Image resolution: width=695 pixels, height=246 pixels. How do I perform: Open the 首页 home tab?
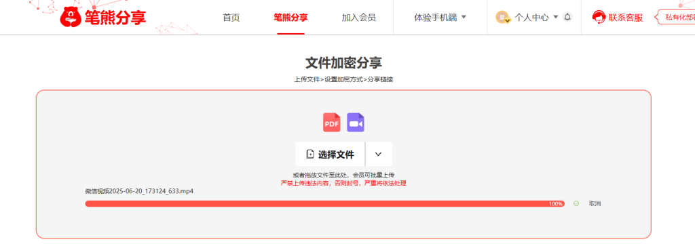click(231, 18)
